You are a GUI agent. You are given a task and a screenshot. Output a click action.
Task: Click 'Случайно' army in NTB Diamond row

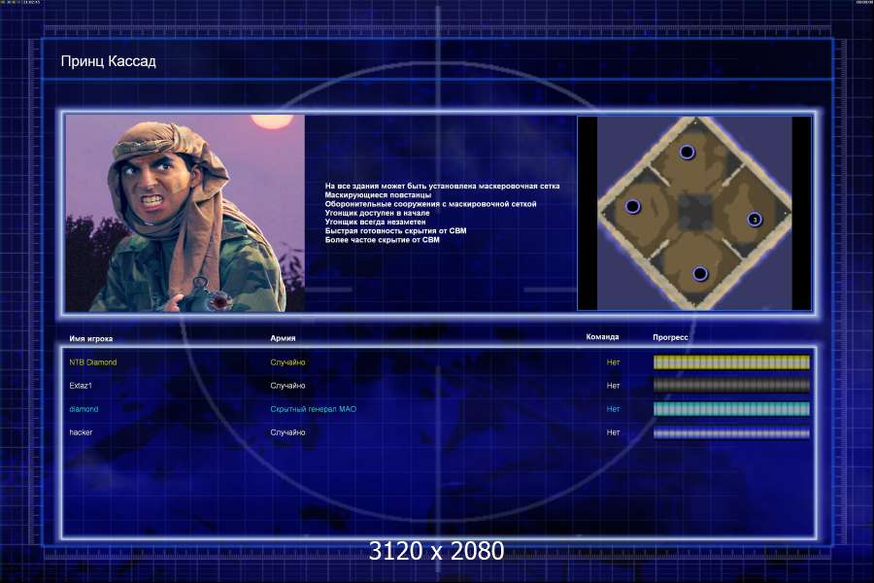[x=287, y=362]
